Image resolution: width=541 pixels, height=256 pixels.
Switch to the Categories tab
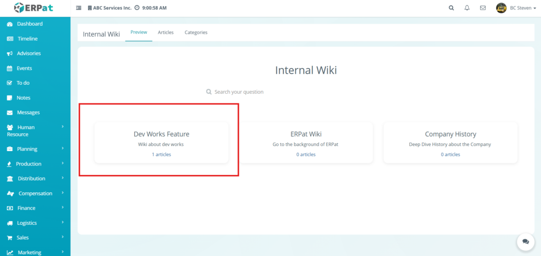(195, 33)
